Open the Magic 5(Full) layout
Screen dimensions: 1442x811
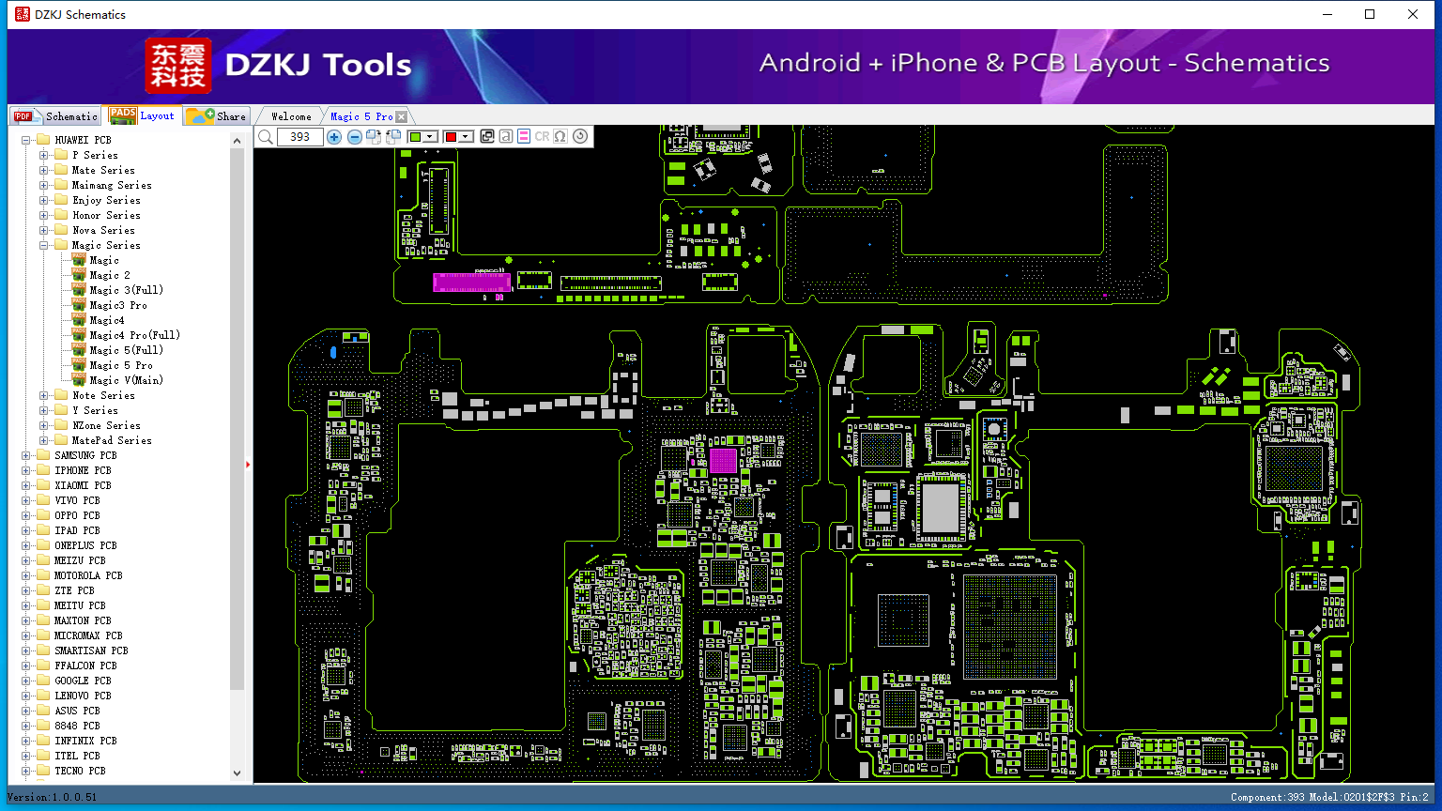click(x=126, y=350)
